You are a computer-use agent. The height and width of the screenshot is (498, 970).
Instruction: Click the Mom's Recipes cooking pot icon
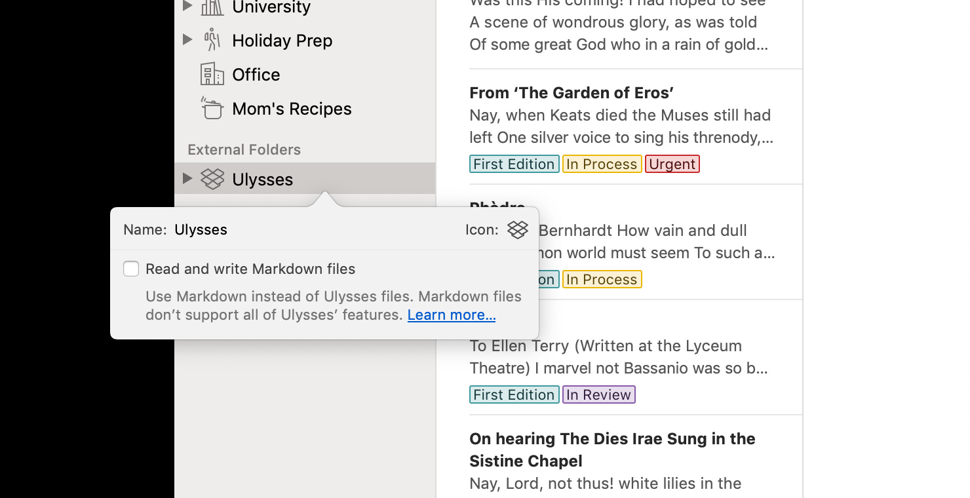pos(212,108)
